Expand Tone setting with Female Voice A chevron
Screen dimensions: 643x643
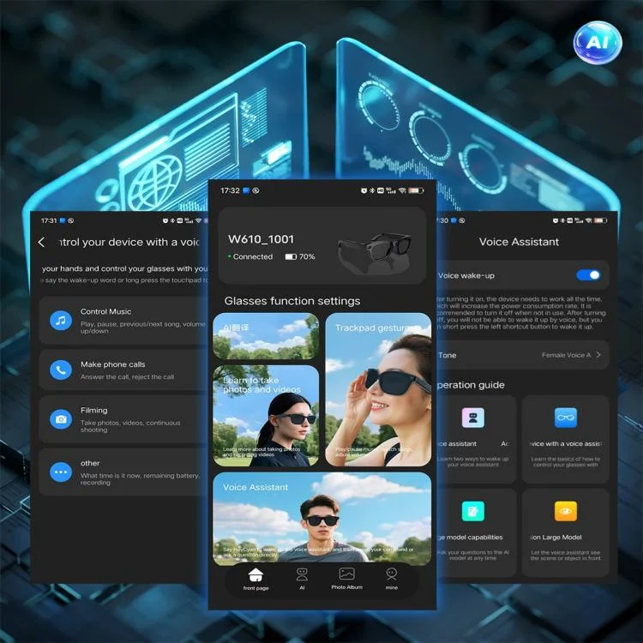(598, 355)
